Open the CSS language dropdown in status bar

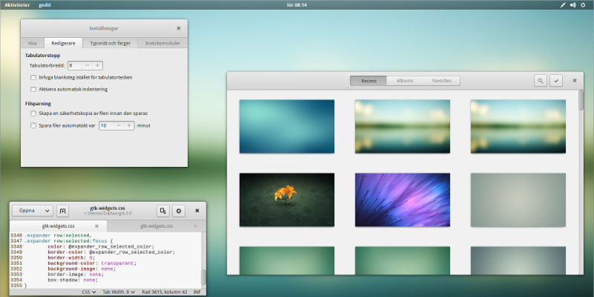[x=88, y=292]
